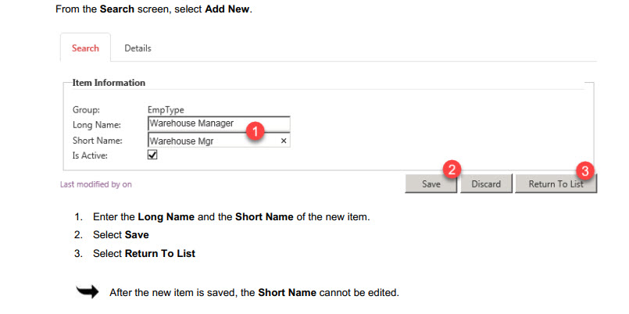
Task: Switch to the Search tab
Action: click(x=85, y=48)
